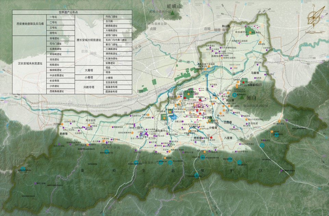
Task: Select 西安秦始皇陵及兵马俑 in the table
Action: pyautogui.click(x=29, y=24)
